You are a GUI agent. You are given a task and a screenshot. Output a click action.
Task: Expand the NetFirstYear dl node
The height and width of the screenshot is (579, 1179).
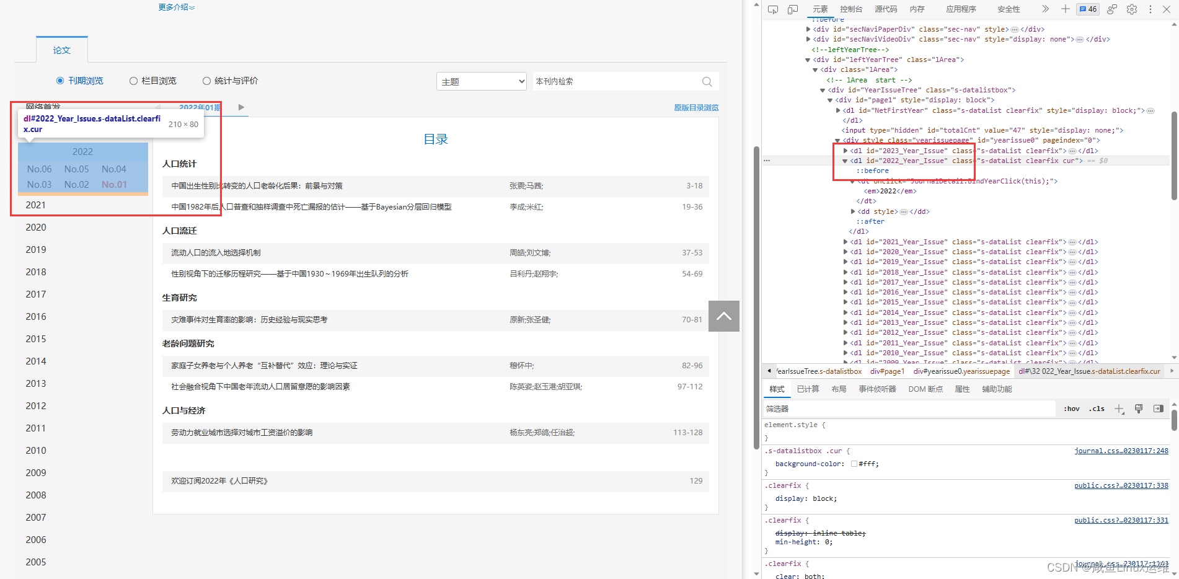[x=838, y=110]
